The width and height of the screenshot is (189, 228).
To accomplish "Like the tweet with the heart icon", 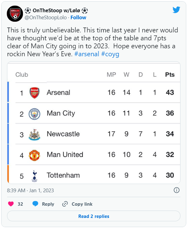I will [11, 204].
